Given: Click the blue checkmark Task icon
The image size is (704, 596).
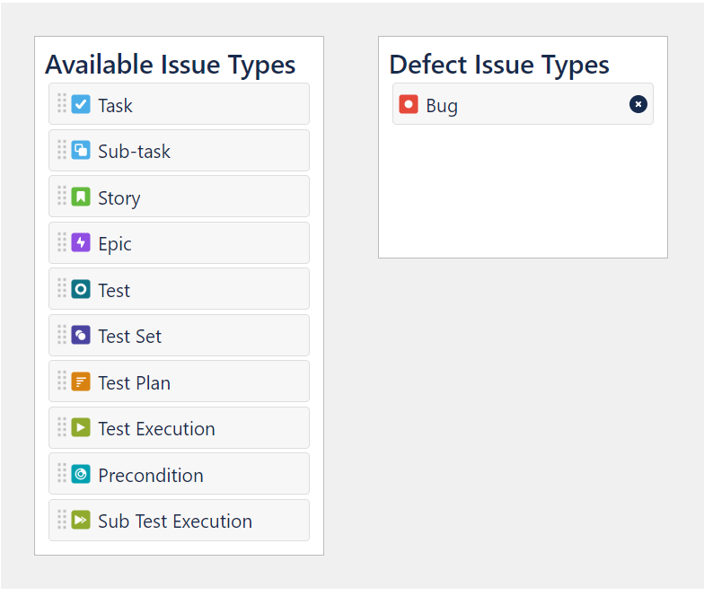Looking at the screenshot, I should click(x=81, y=104).
